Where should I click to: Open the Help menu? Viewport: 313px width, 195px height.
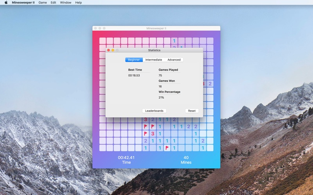tap(79, 3)
